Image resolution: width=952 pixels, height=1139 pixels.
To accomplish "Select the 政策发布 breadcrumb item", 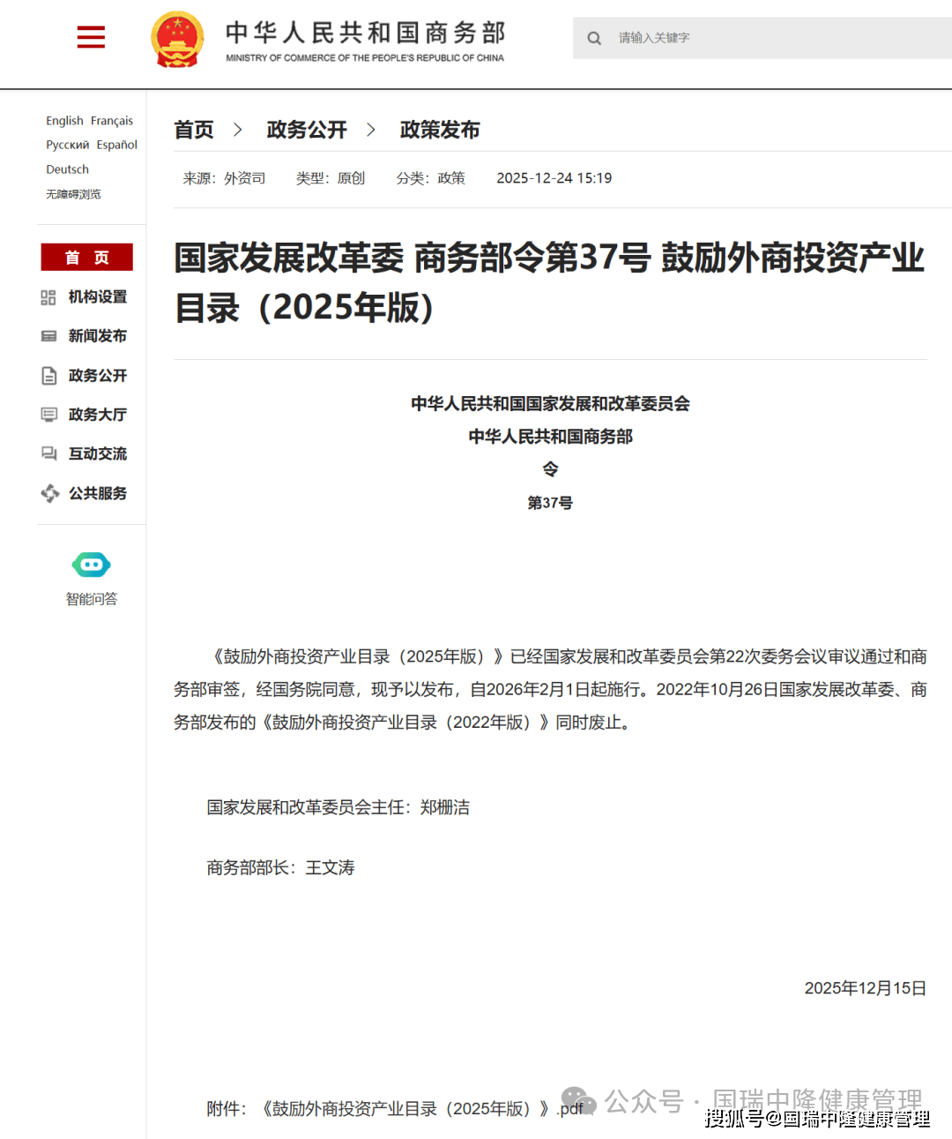I will (x=439, y=130).
